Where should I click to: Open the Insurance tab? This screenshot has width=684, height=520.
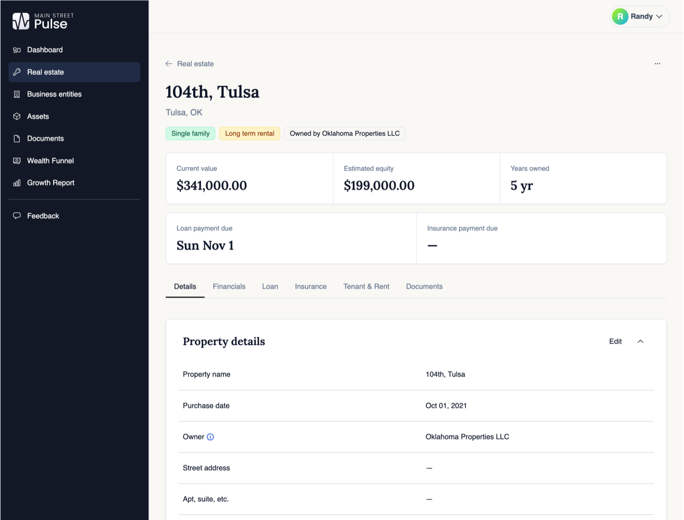click(x=311, y=287)
